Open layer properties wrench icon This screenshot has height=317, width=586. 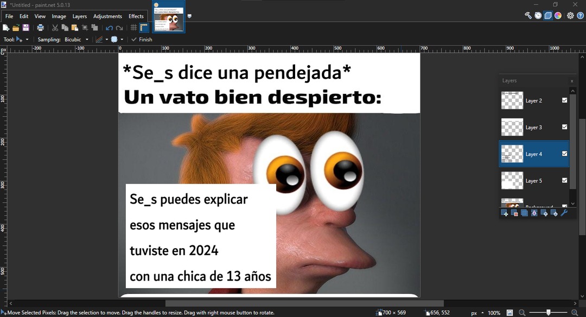tap(564, 213)
